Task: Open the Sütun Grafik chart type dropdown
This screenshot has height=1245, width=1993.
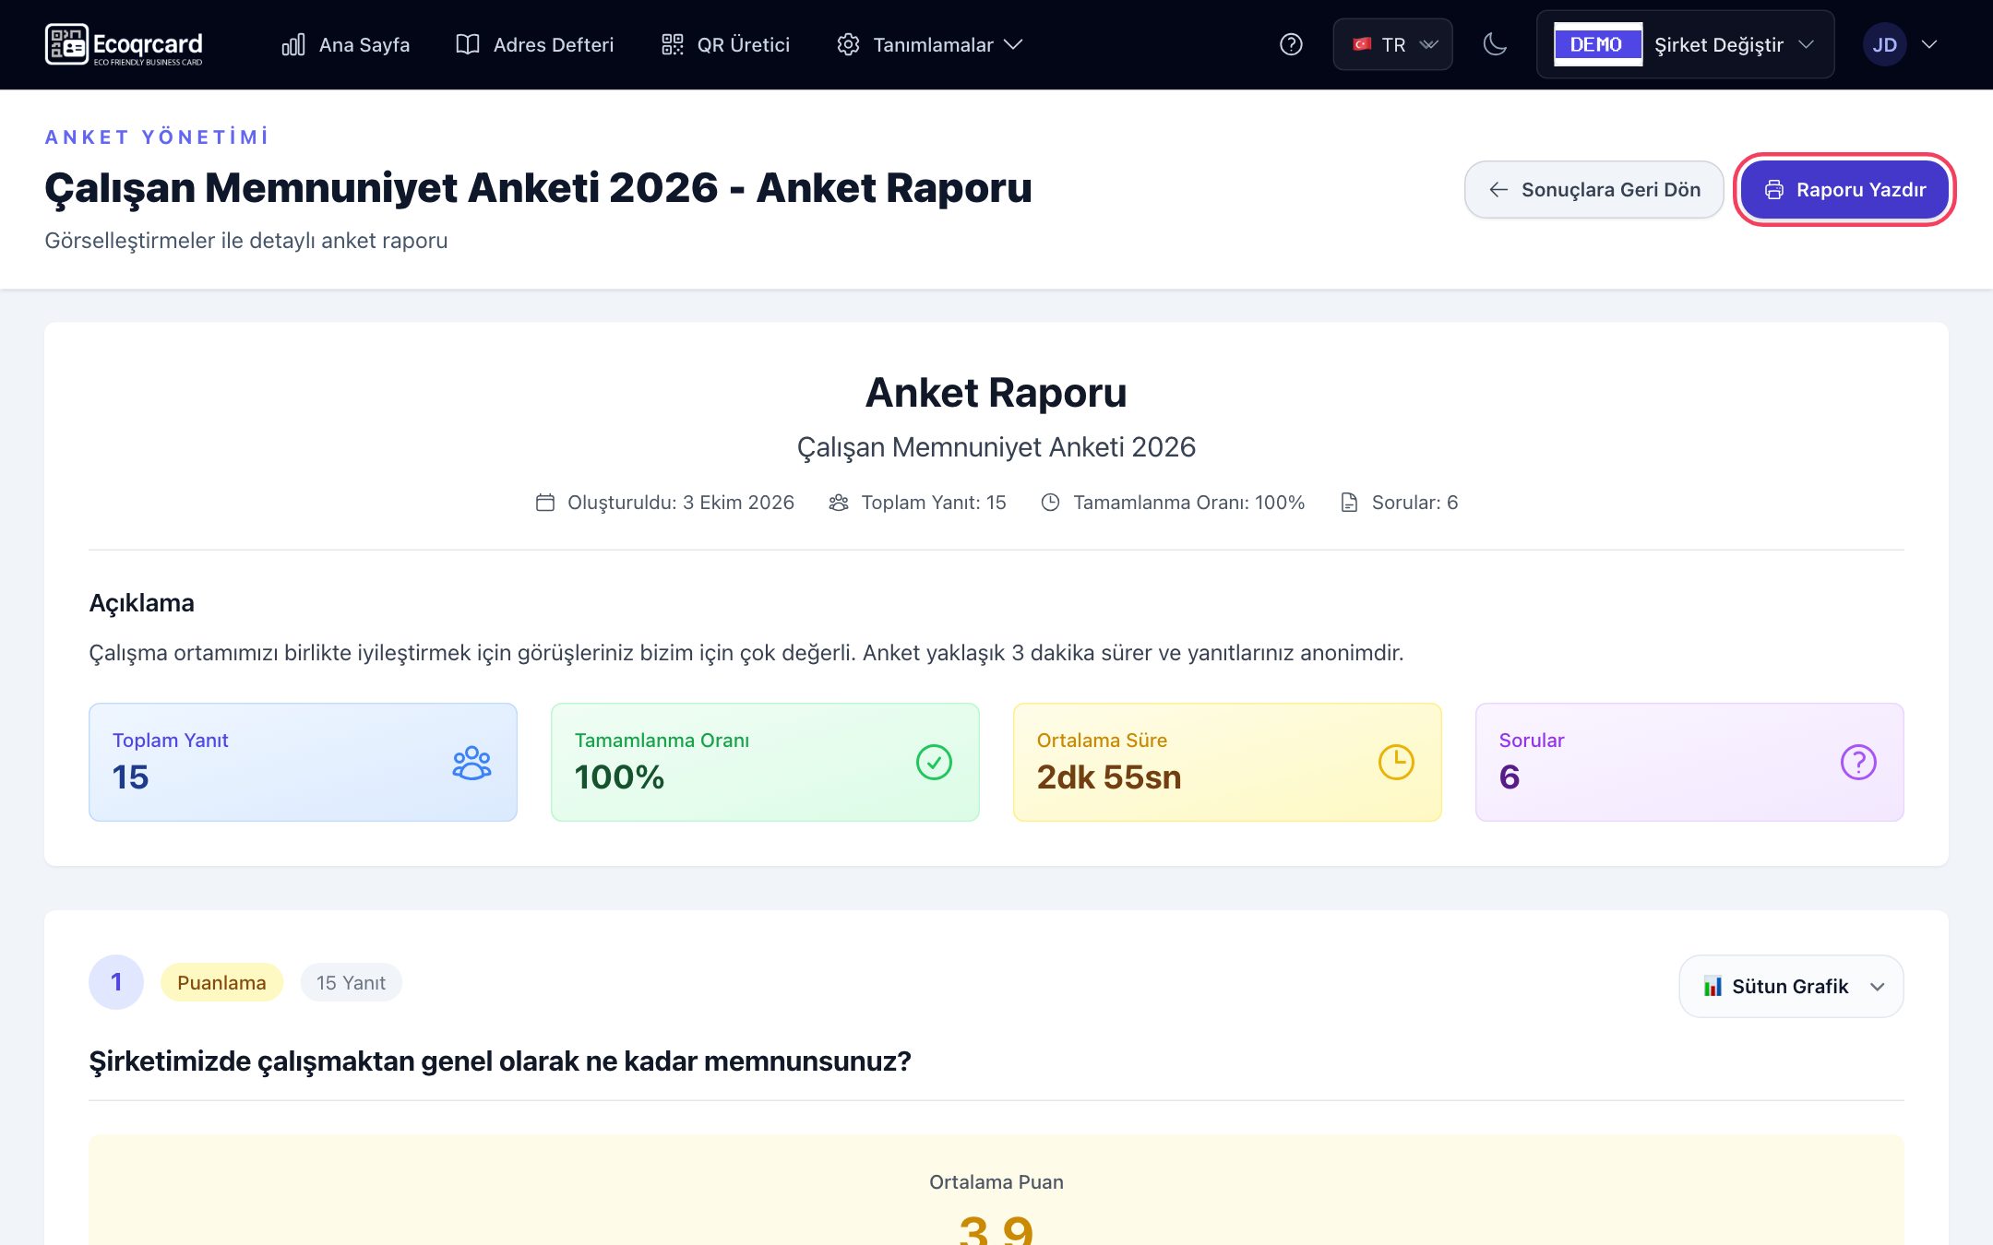Action: coord(1791,987)
